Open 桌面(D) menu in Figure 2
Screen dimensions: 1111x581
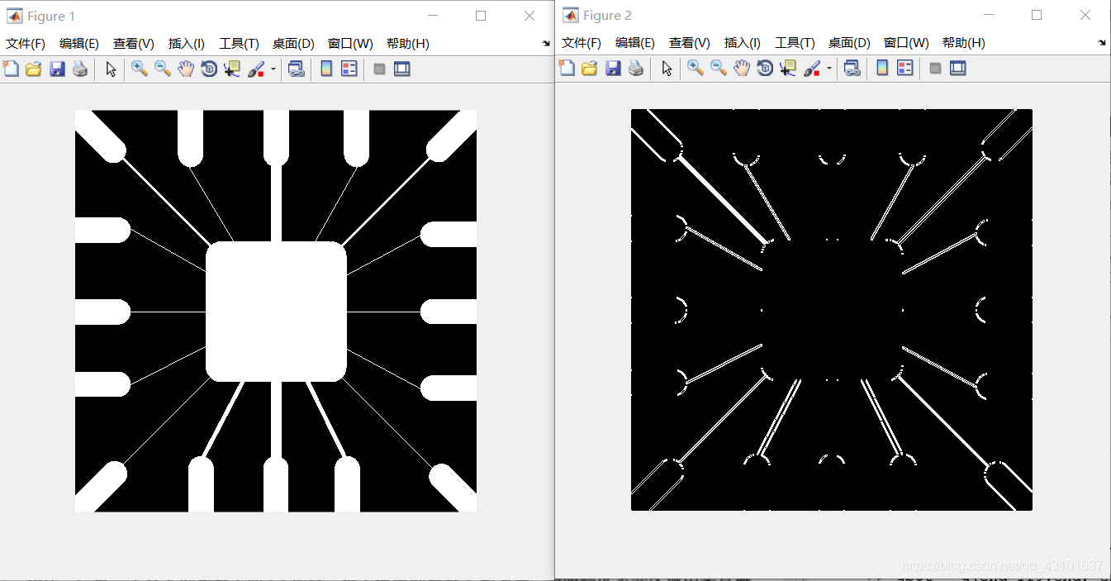(x=850, y=43)
